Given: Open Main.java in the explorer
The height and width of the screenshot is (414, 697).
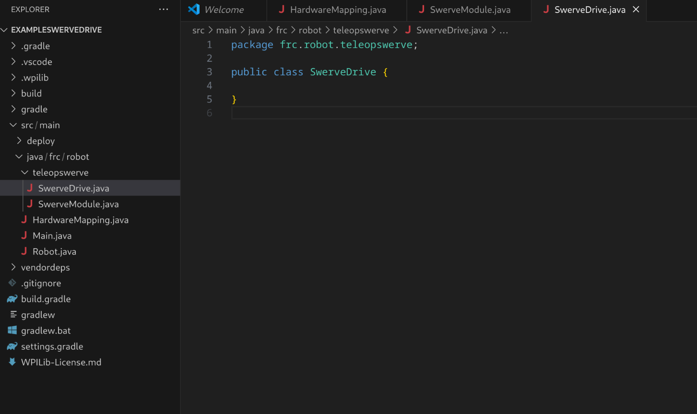Looking at the screenshot, I should pos(90,236).
